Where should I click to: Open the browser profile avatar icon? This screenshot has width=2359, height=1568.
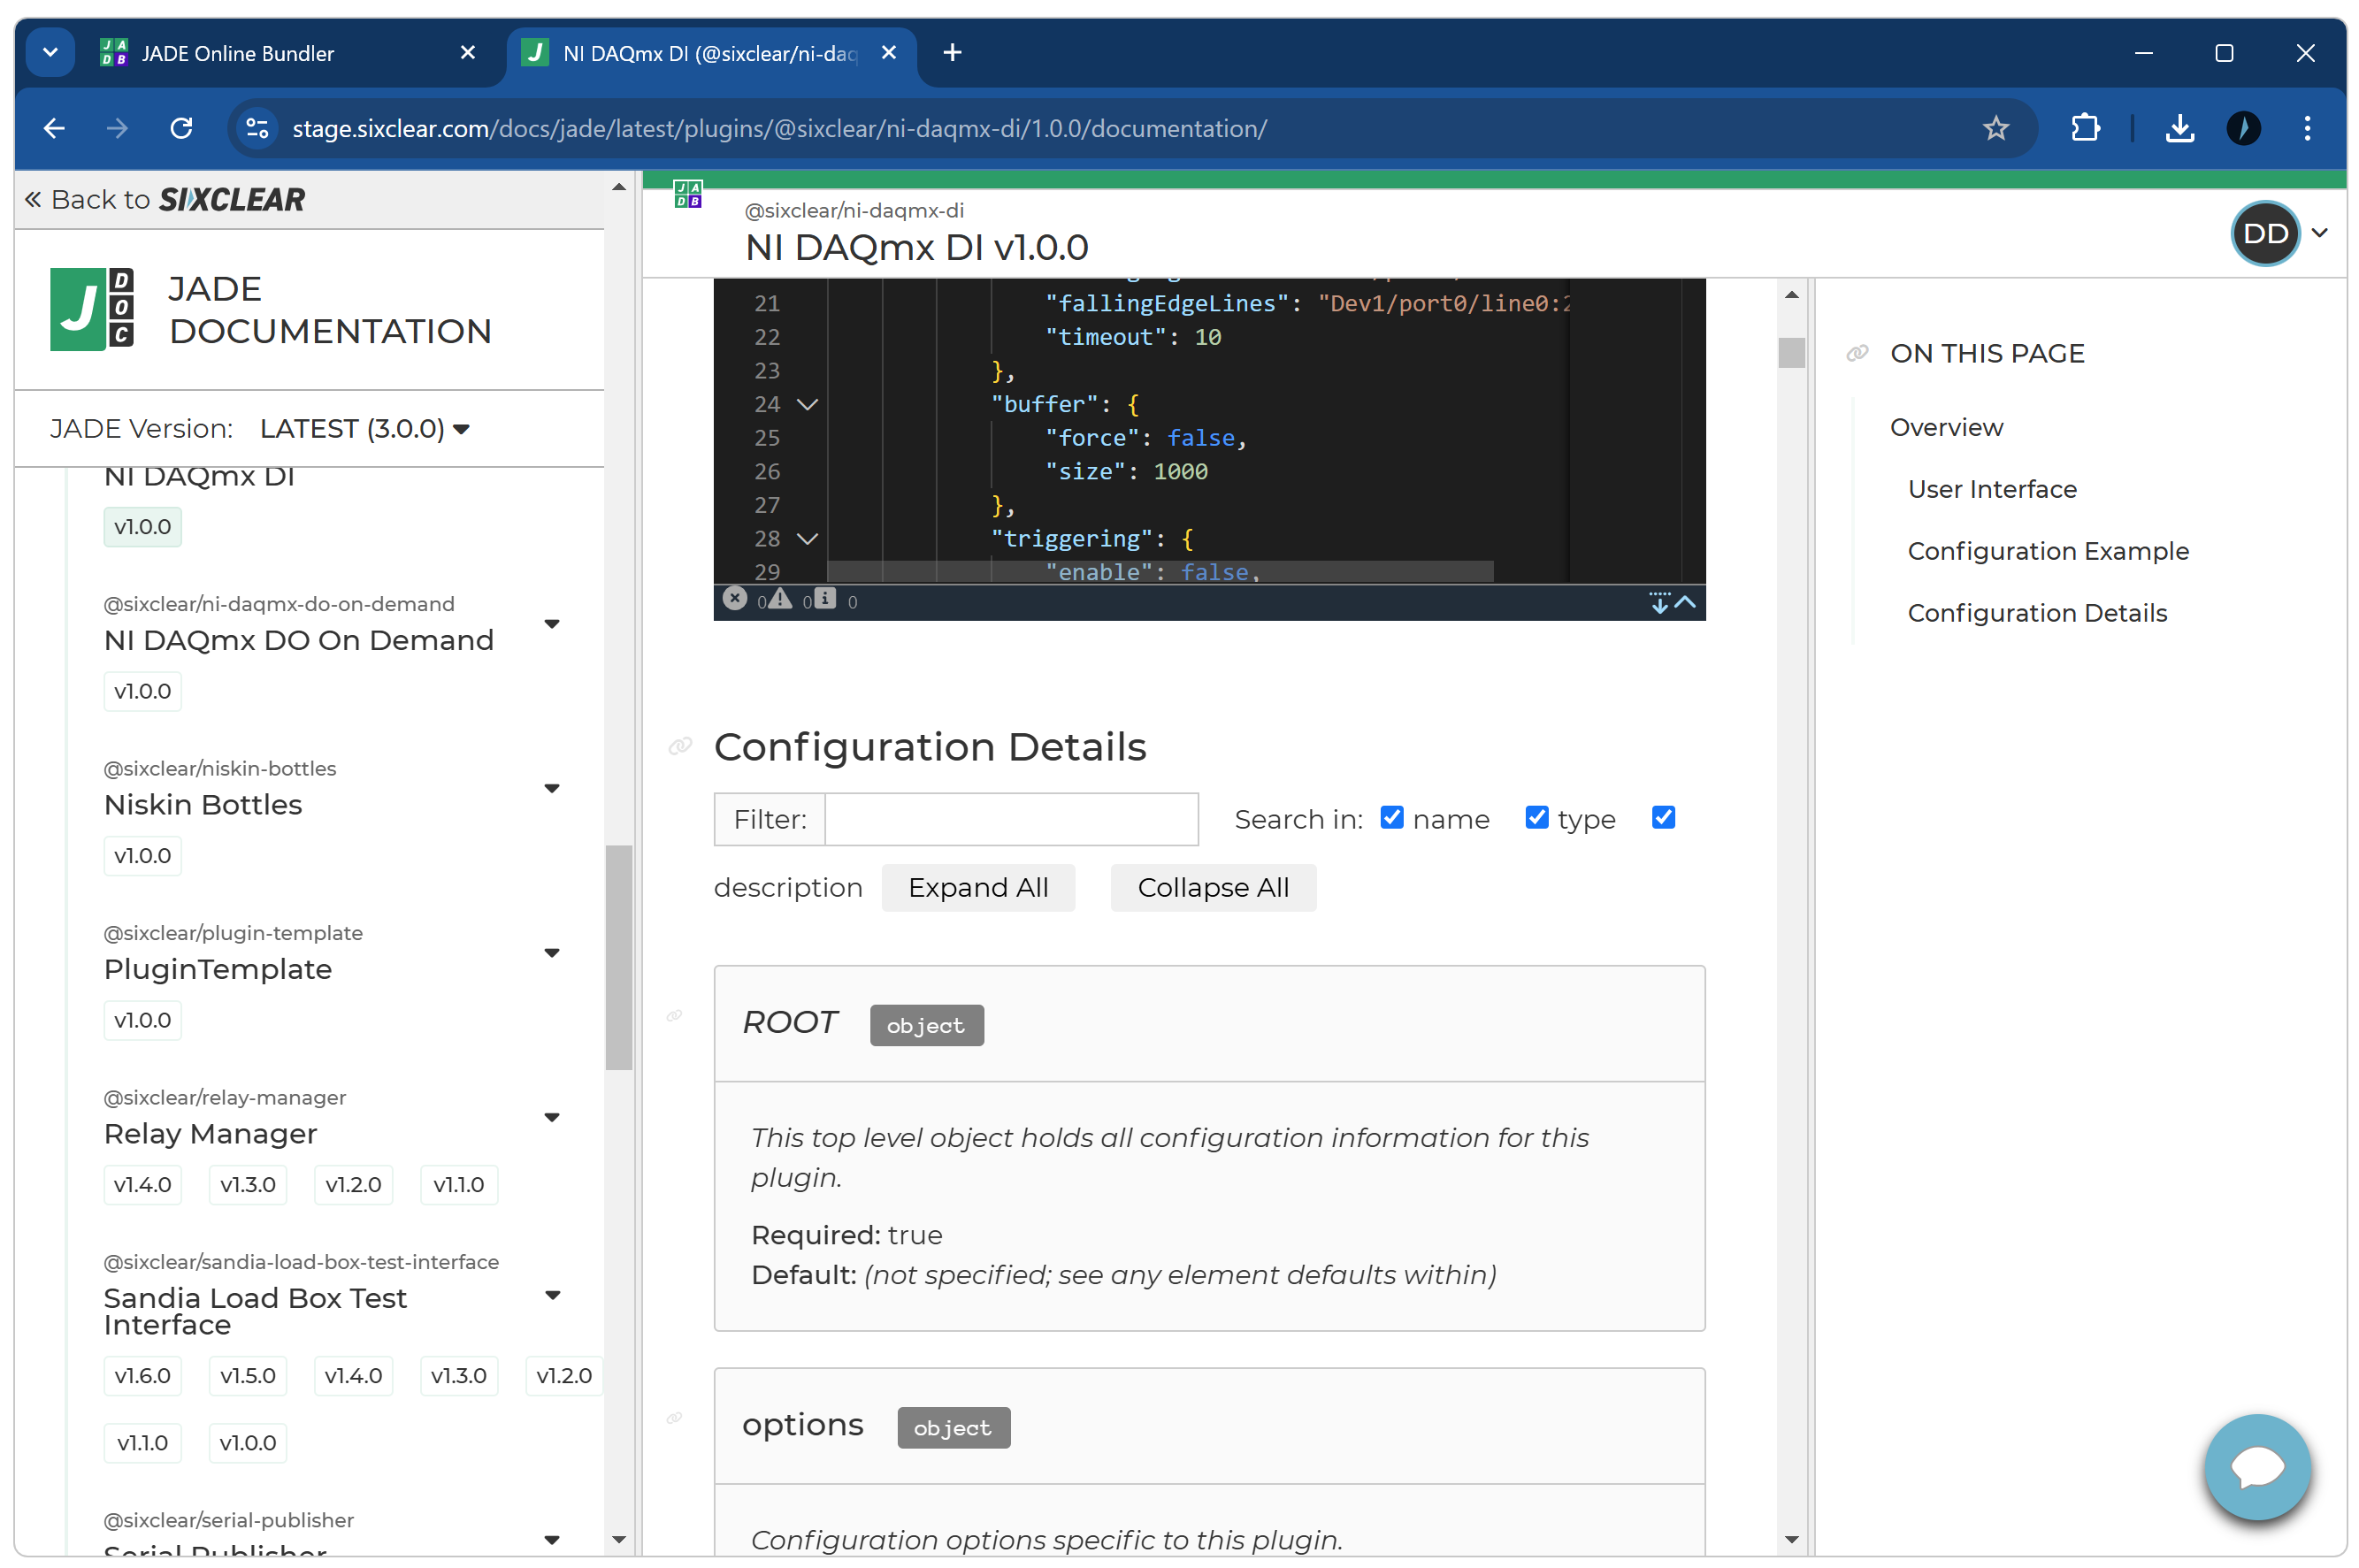(2244, 128)
